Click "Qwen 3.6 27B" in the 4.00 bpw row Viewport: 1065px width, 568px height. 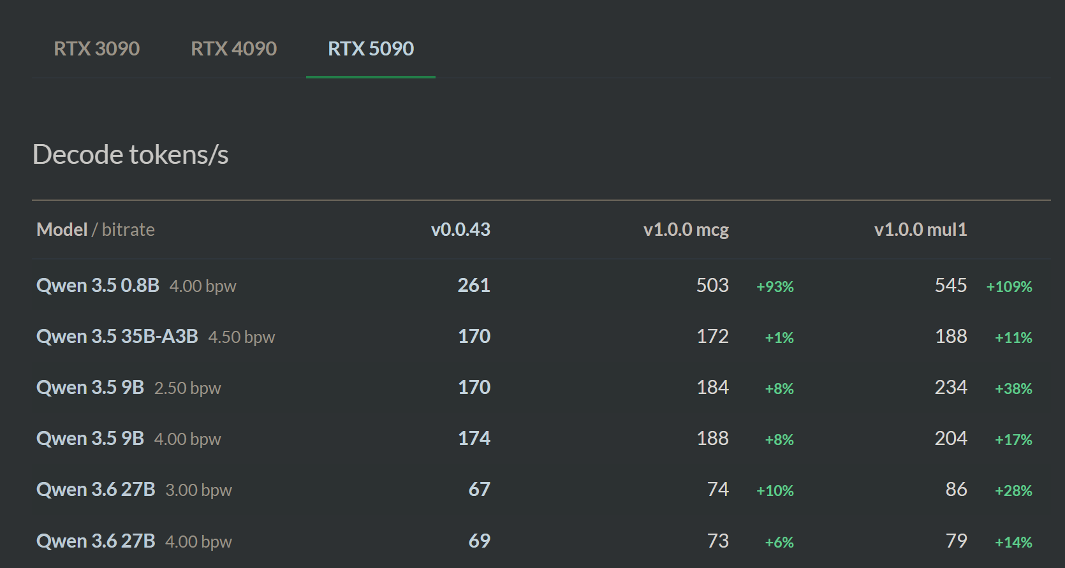(x=96, y=541)
